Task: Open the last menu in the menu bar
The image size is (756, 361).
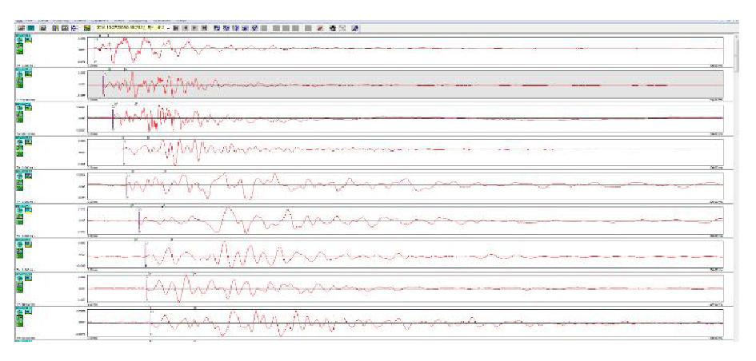Action: tap(182, 19)
